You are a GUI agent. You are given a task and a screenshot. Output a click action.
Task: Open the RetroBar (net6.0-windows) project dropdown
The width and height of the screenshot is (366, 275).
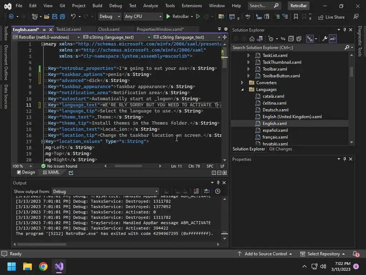(46, 37)
